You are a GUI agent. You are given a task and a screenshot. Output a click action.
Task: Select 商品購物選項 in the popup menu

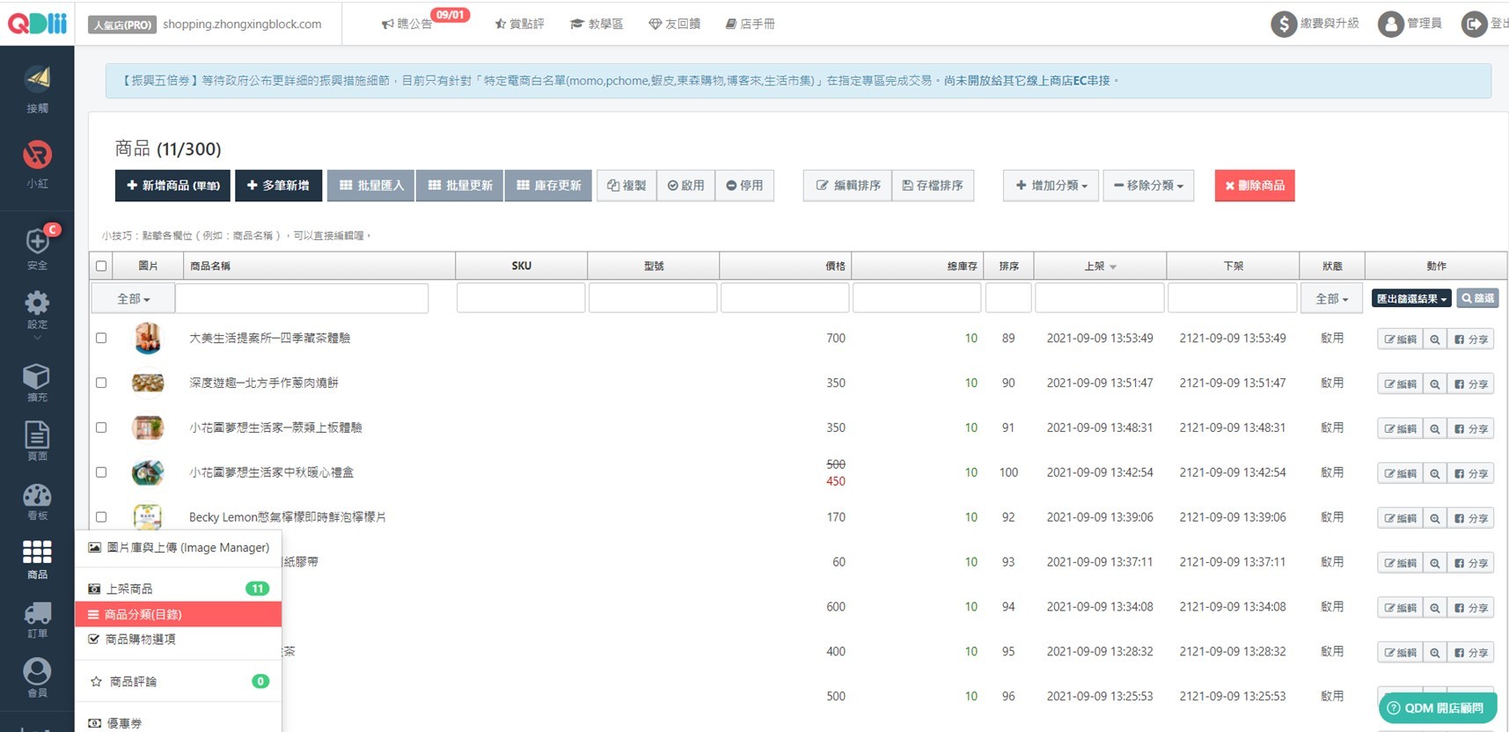tap(179, 639)
